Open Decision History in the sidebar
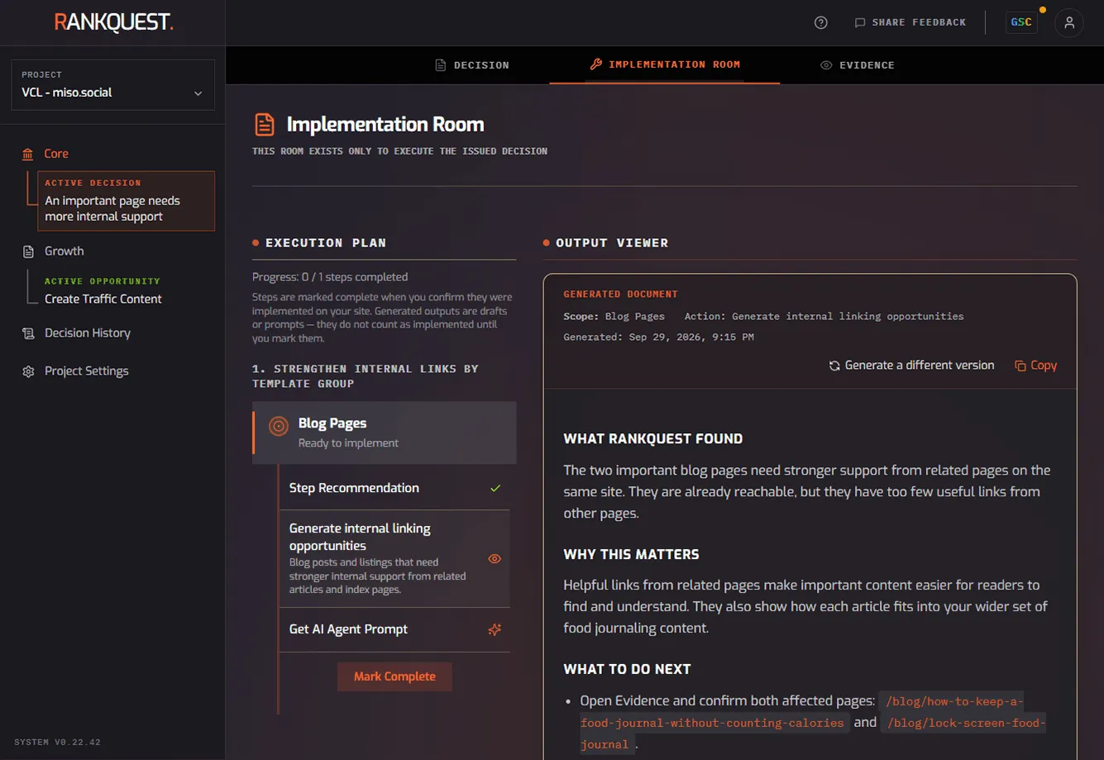This screenshot has width=1104, height=760. (88, 333)
